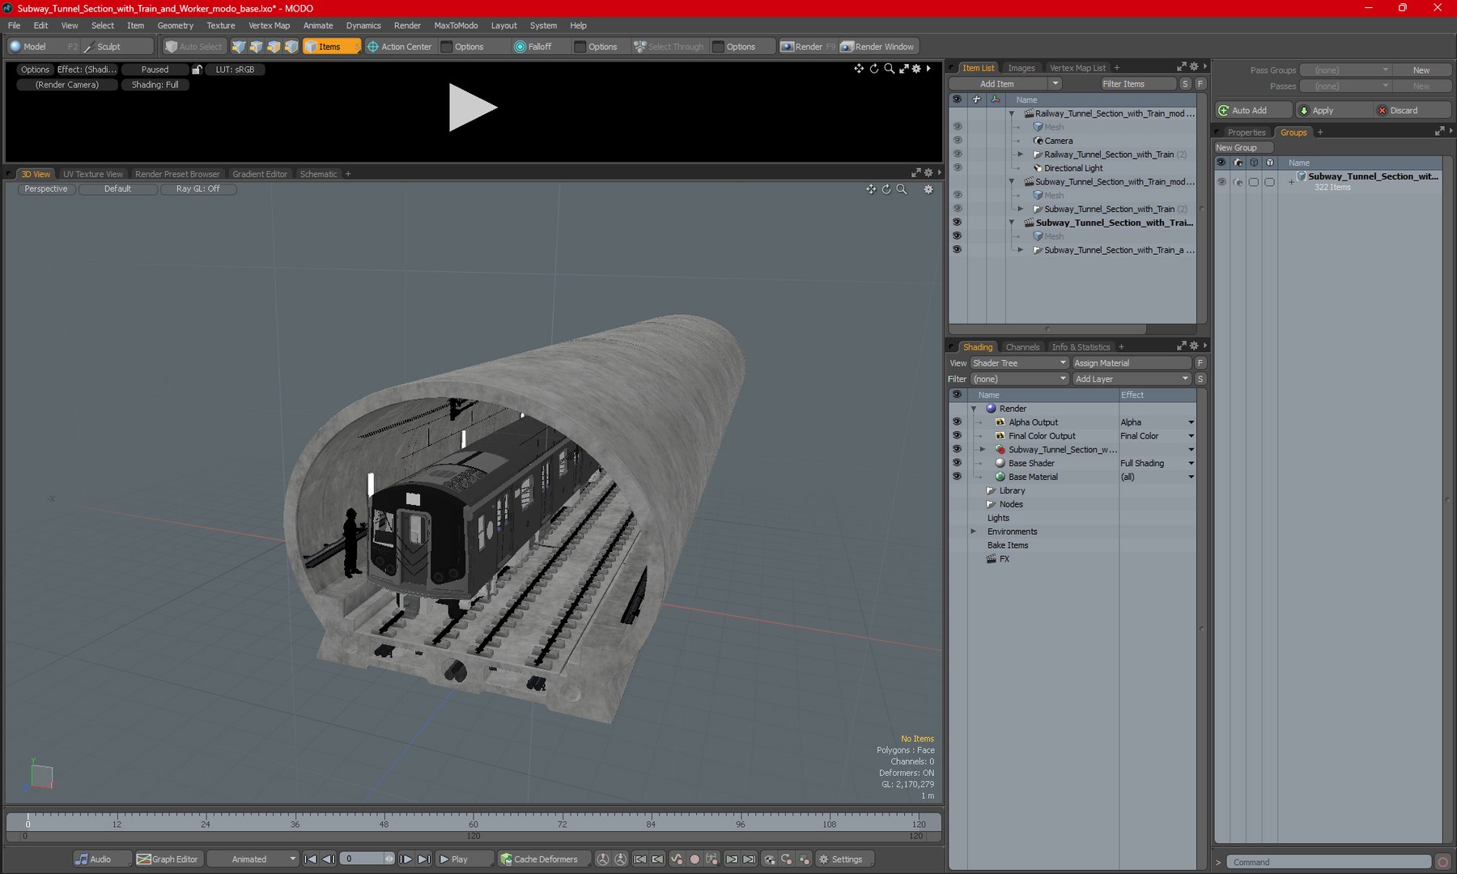Image resolution: width=1457 pixels, height=874 pixels.
Task: Open Pass Groups (none) dropdown
Action: (1345, 70)
